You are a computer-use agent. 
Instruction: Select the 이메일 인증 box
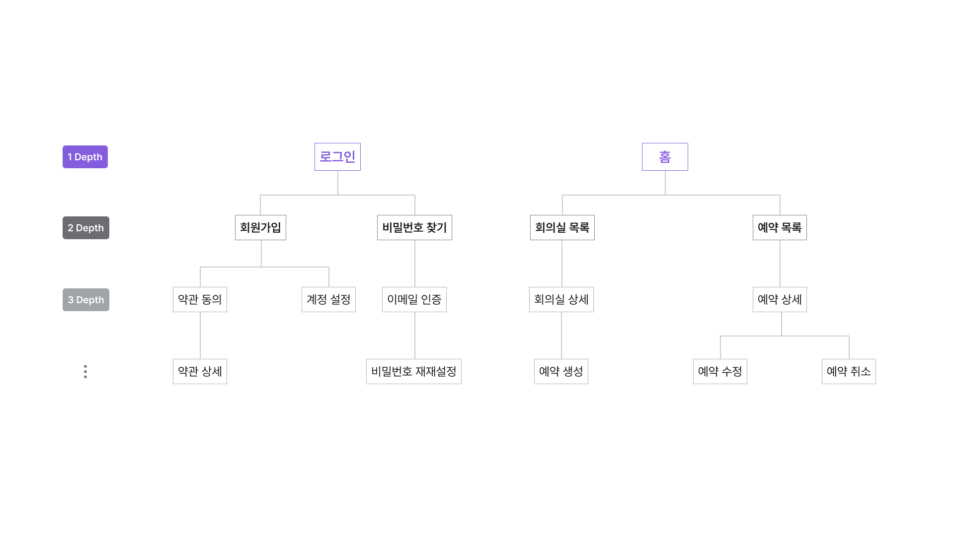point(414,300)
